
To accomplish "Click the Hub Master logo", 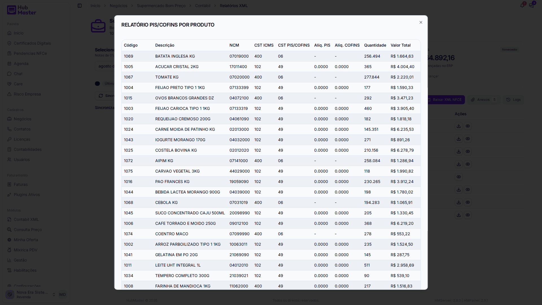I will tap(21, 10).
